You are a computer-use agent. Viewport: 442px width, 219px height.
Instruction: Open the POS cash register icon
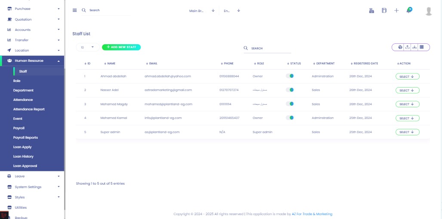pos(371,10)
